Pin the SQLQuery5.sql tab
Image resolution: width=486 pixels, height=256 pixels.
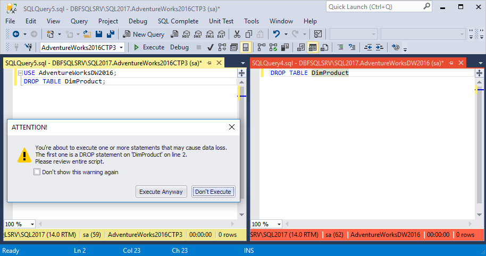(209, 63)
